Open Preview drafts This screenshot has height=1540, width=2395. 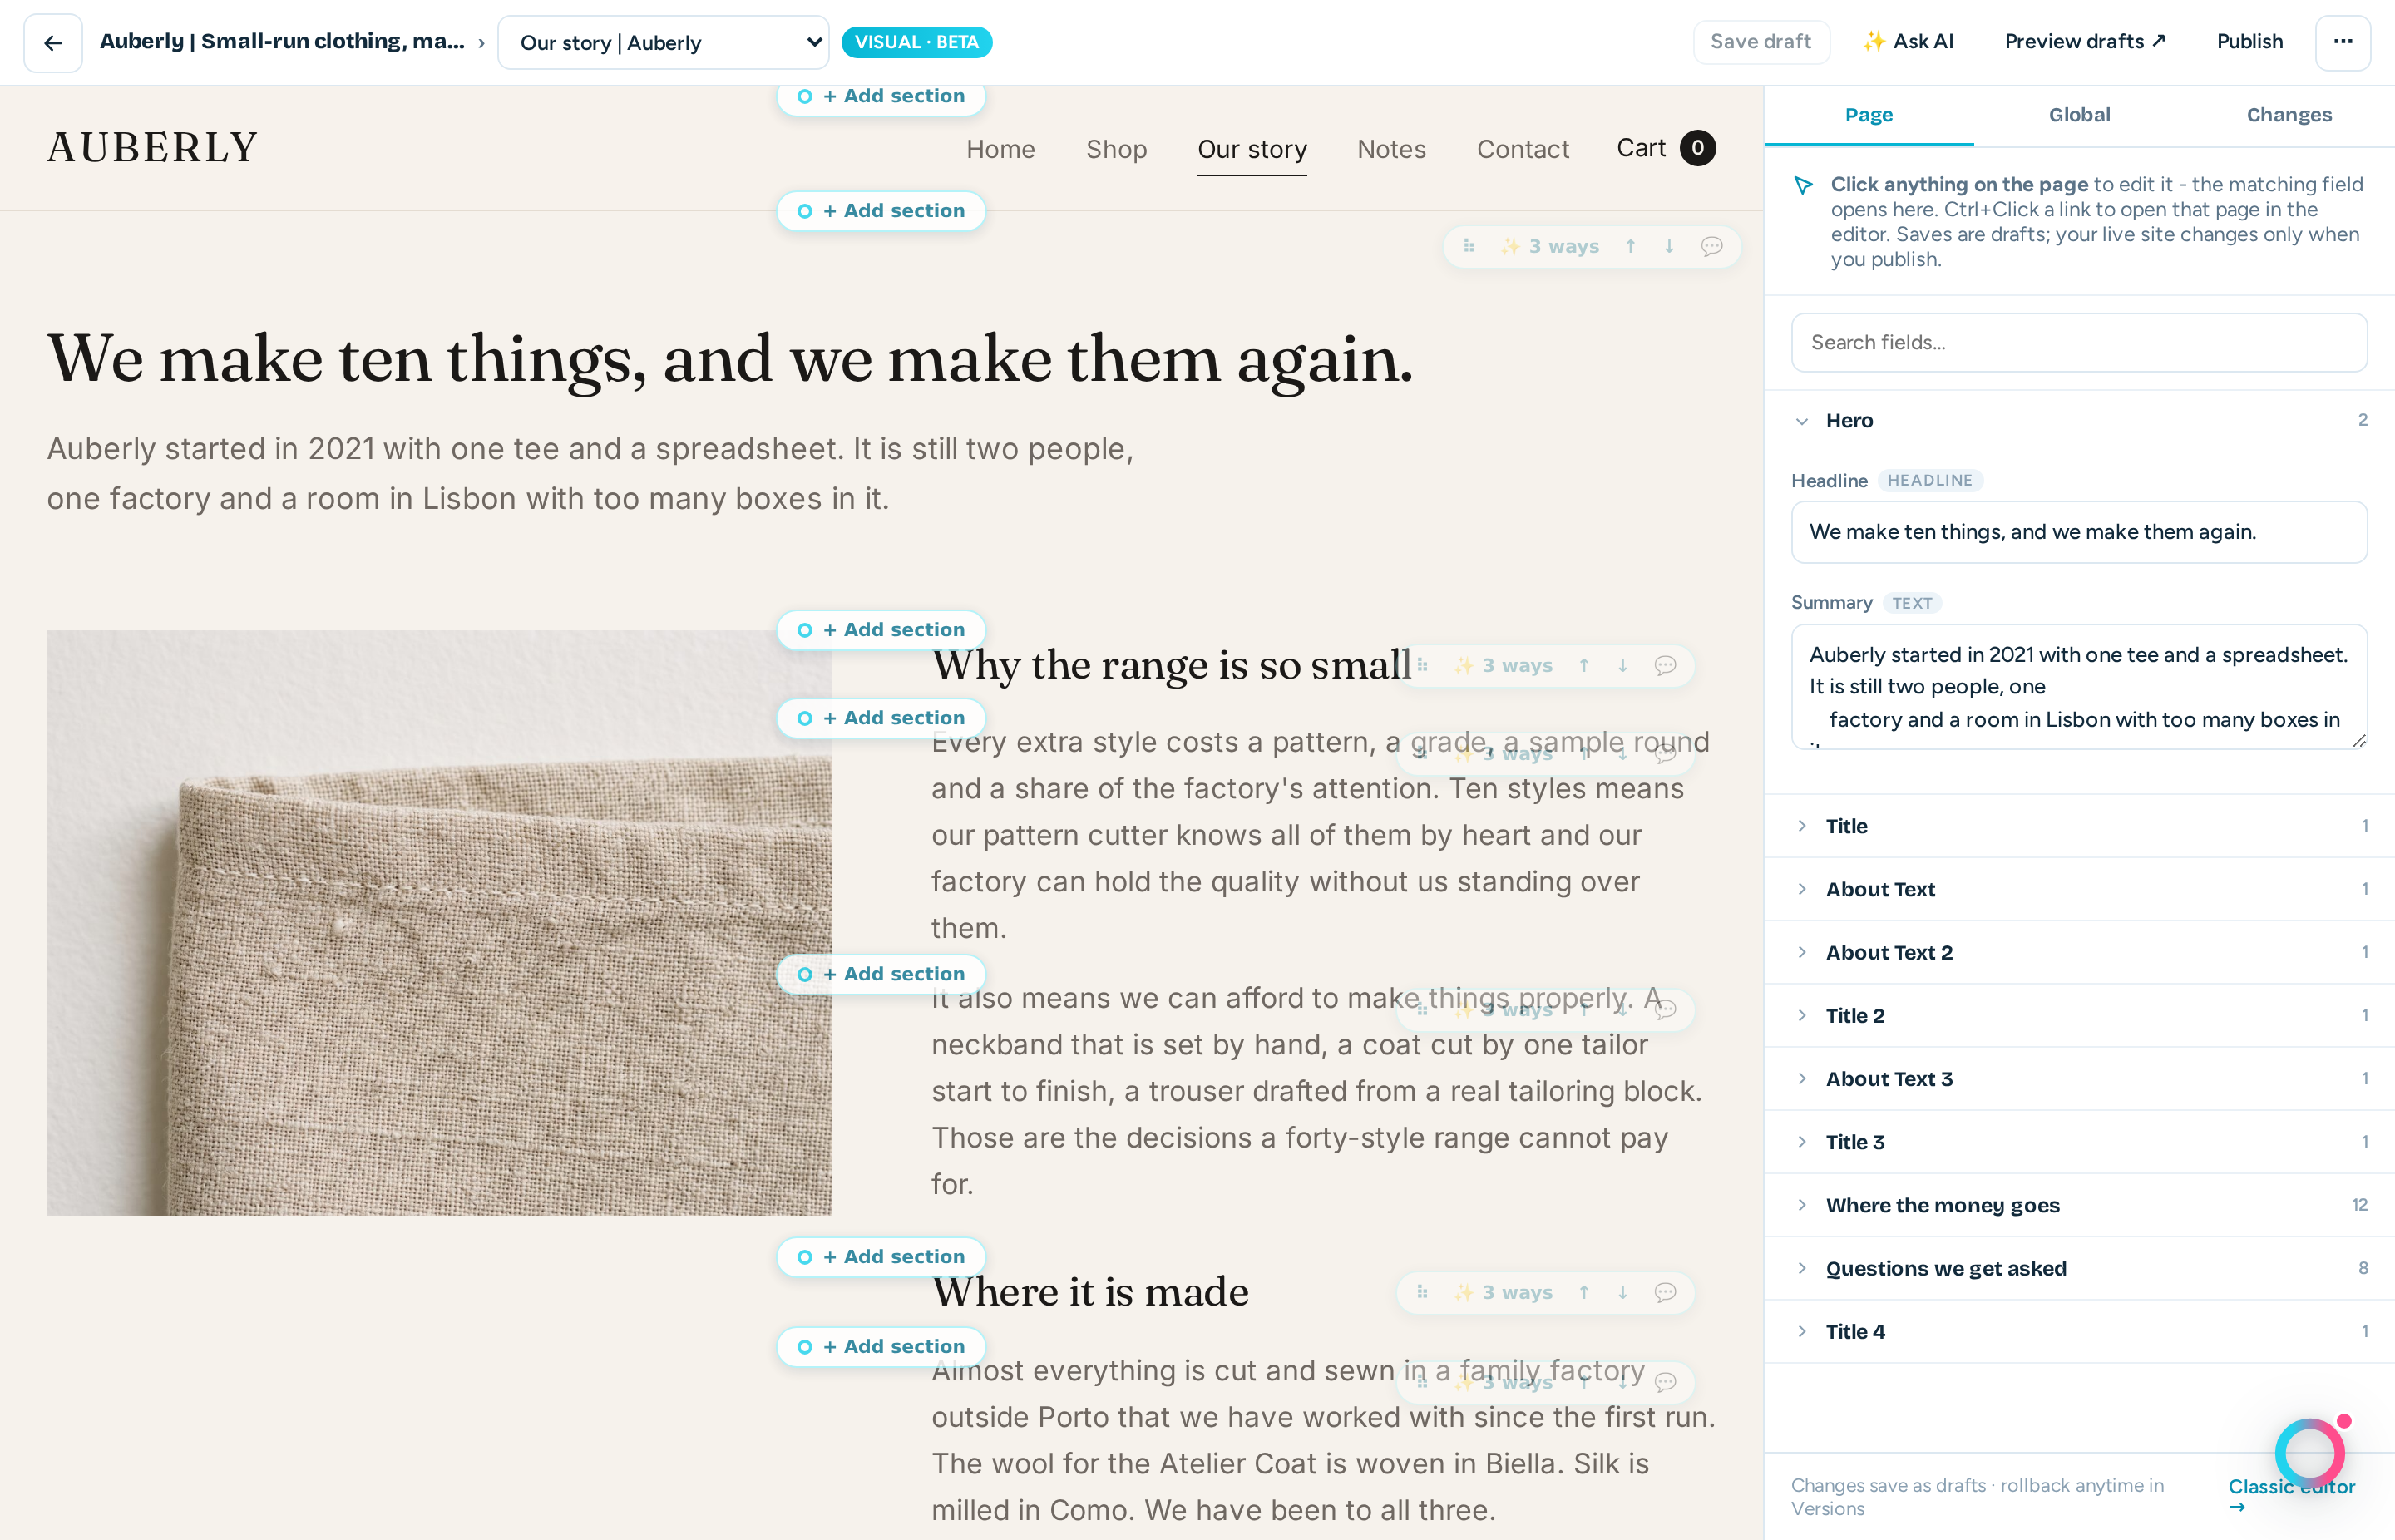[x=2085, y=42]
